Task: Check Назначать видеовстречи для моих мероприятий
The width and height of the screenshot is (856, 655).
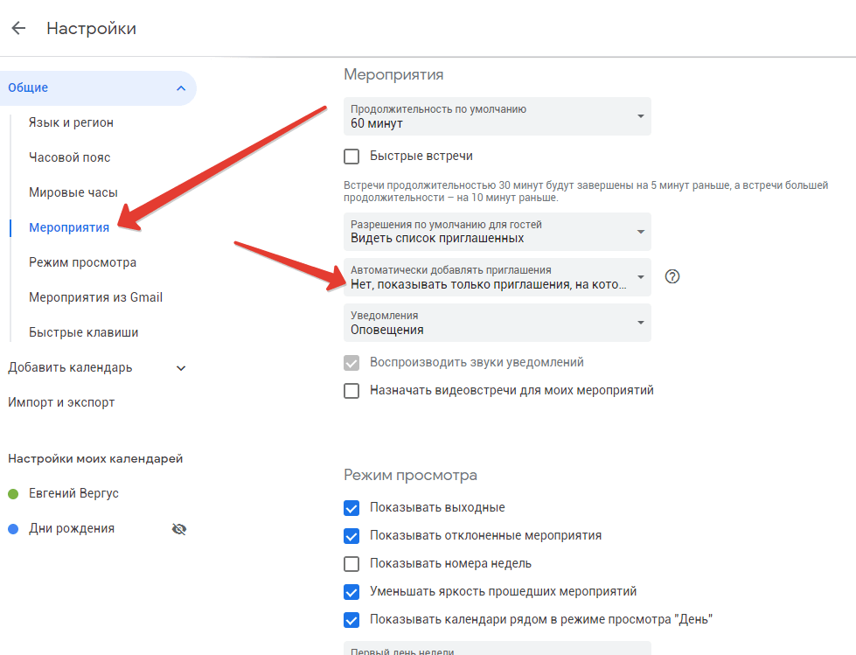Action: pos(351,391)
